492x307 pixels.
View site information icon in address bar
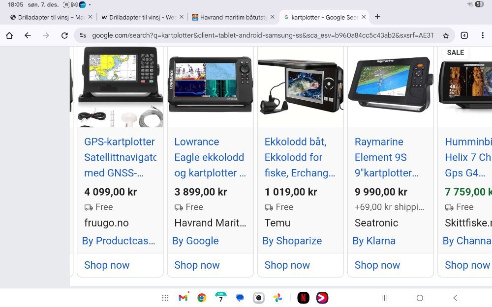pos(83,35)
